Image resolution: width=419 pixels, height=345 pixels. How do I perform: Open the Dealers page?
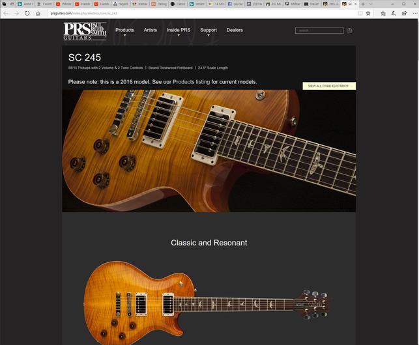pos(235,30)
